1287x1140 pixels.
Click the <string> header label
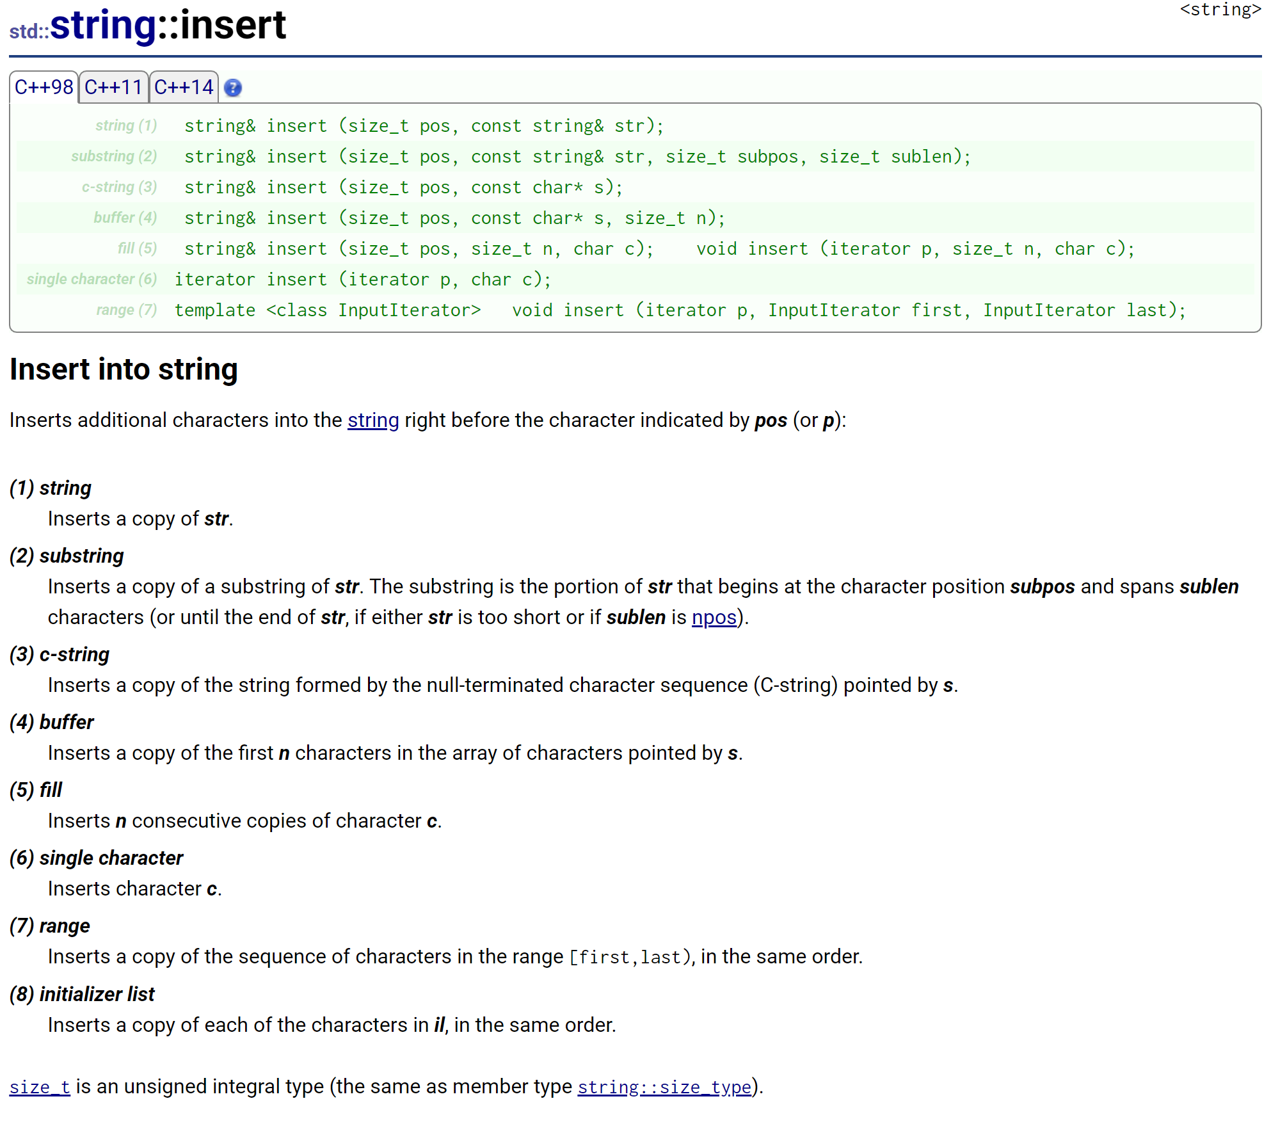tap(1220, 10)
